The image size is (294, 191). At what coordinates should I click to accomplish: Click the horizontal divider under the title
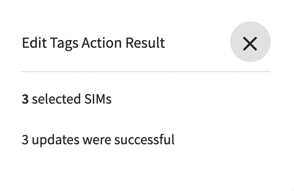[146, 72]
